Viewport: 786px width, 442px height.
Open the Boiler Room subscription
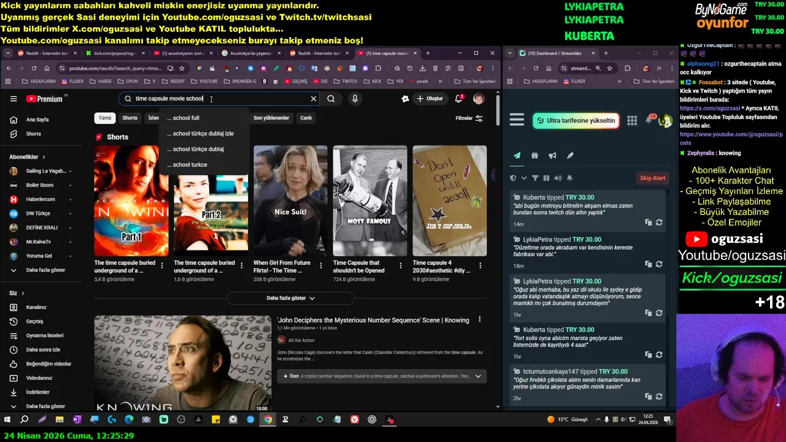[41, 185]
